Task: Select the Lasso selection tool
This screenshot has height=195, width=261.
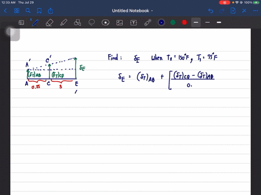Action: click(91, 23)
